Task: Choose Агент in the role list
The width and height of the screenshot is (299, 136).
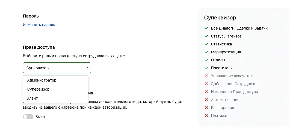Action: point(32,98)
